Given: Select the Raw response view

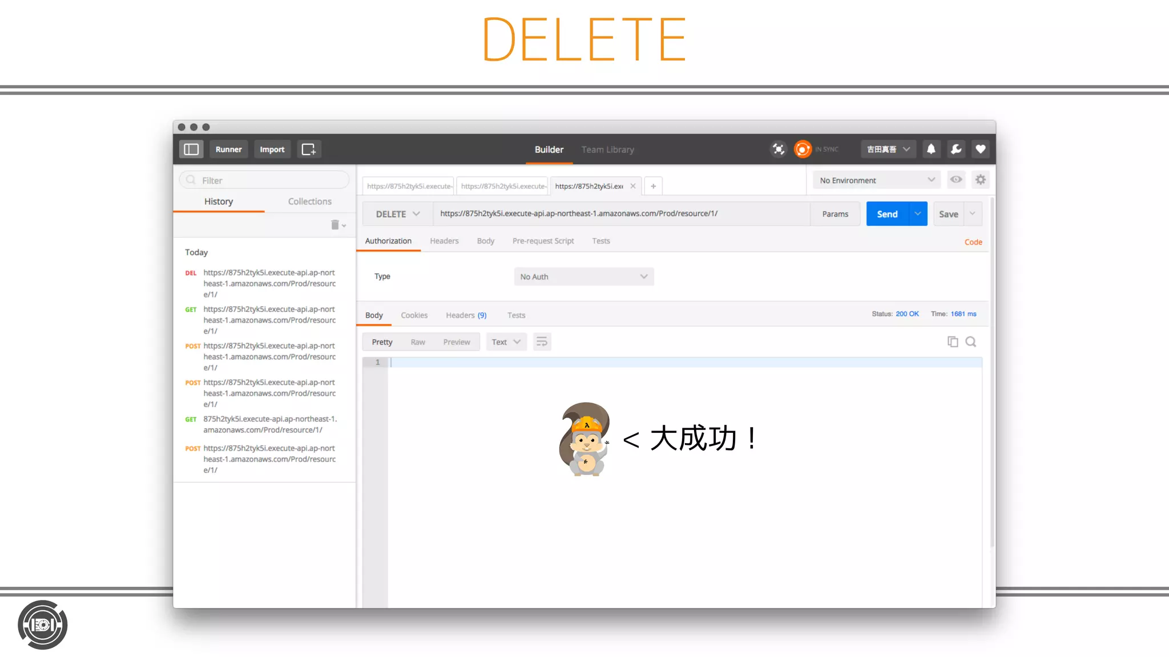Looking at the screenshot, I should pos(418,342).
